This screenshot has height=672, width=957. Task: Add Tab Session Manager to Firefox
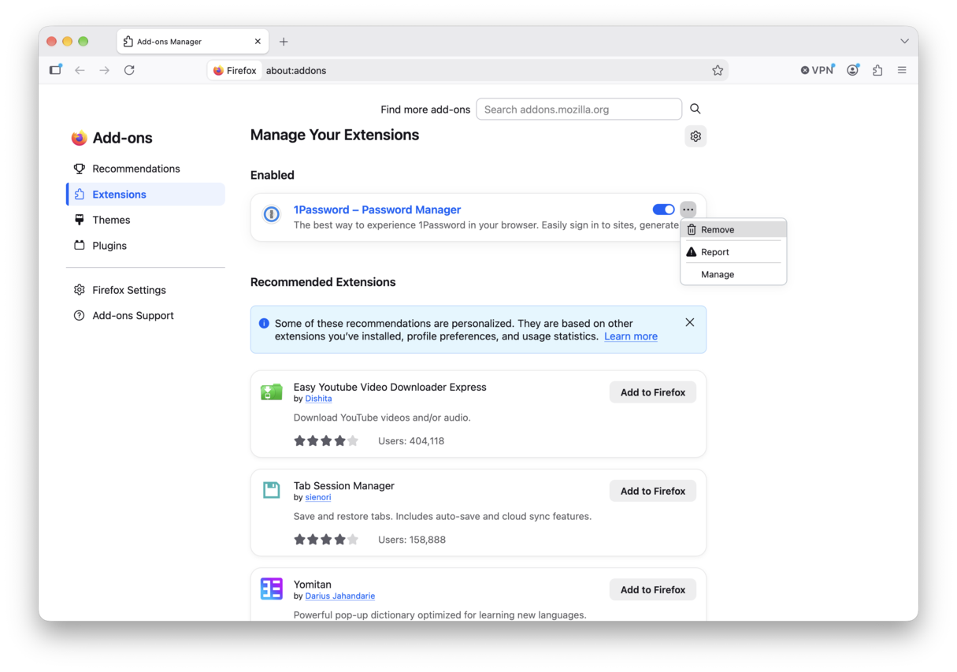[653, 491]
